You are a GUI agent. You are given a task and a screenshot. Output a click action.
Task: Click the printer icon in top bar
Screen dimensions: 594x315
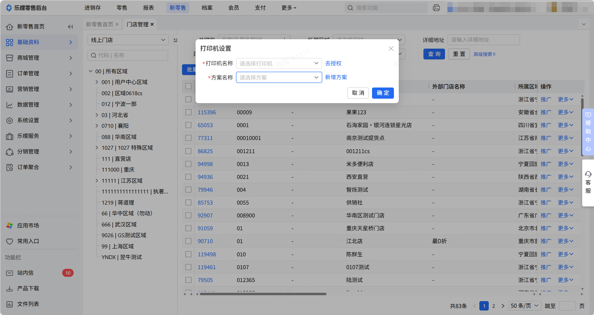[436, 8]
